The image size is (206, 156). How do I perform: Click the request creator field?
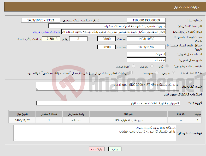[x=114, y=32]
